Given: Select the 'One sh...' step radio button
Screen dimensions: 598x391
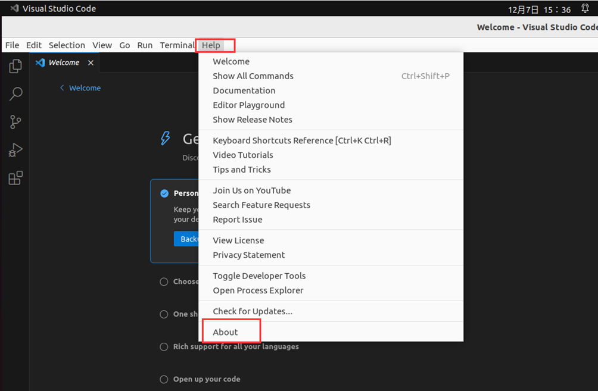Looking at the screenshot, I should [x=164, y=314].
